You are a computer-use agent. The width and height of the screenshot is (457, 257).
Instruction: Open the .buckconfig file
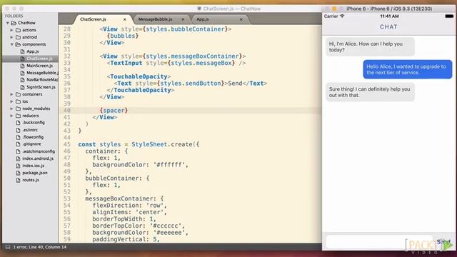pos(34,123)
